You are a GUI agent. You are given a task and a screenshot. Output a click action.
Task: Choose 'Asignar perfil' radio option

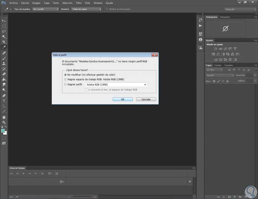click(66, 85)
